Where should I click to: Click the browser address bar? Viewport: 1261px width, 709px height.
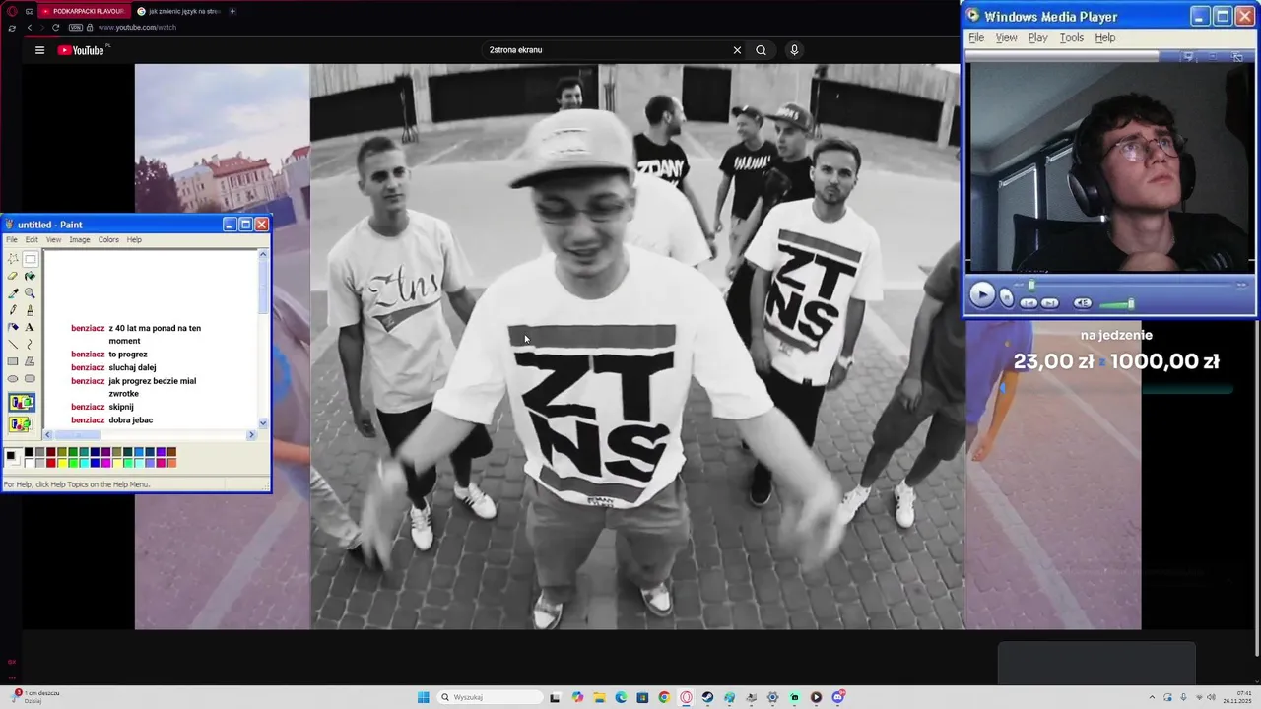(x=138, y=27)
